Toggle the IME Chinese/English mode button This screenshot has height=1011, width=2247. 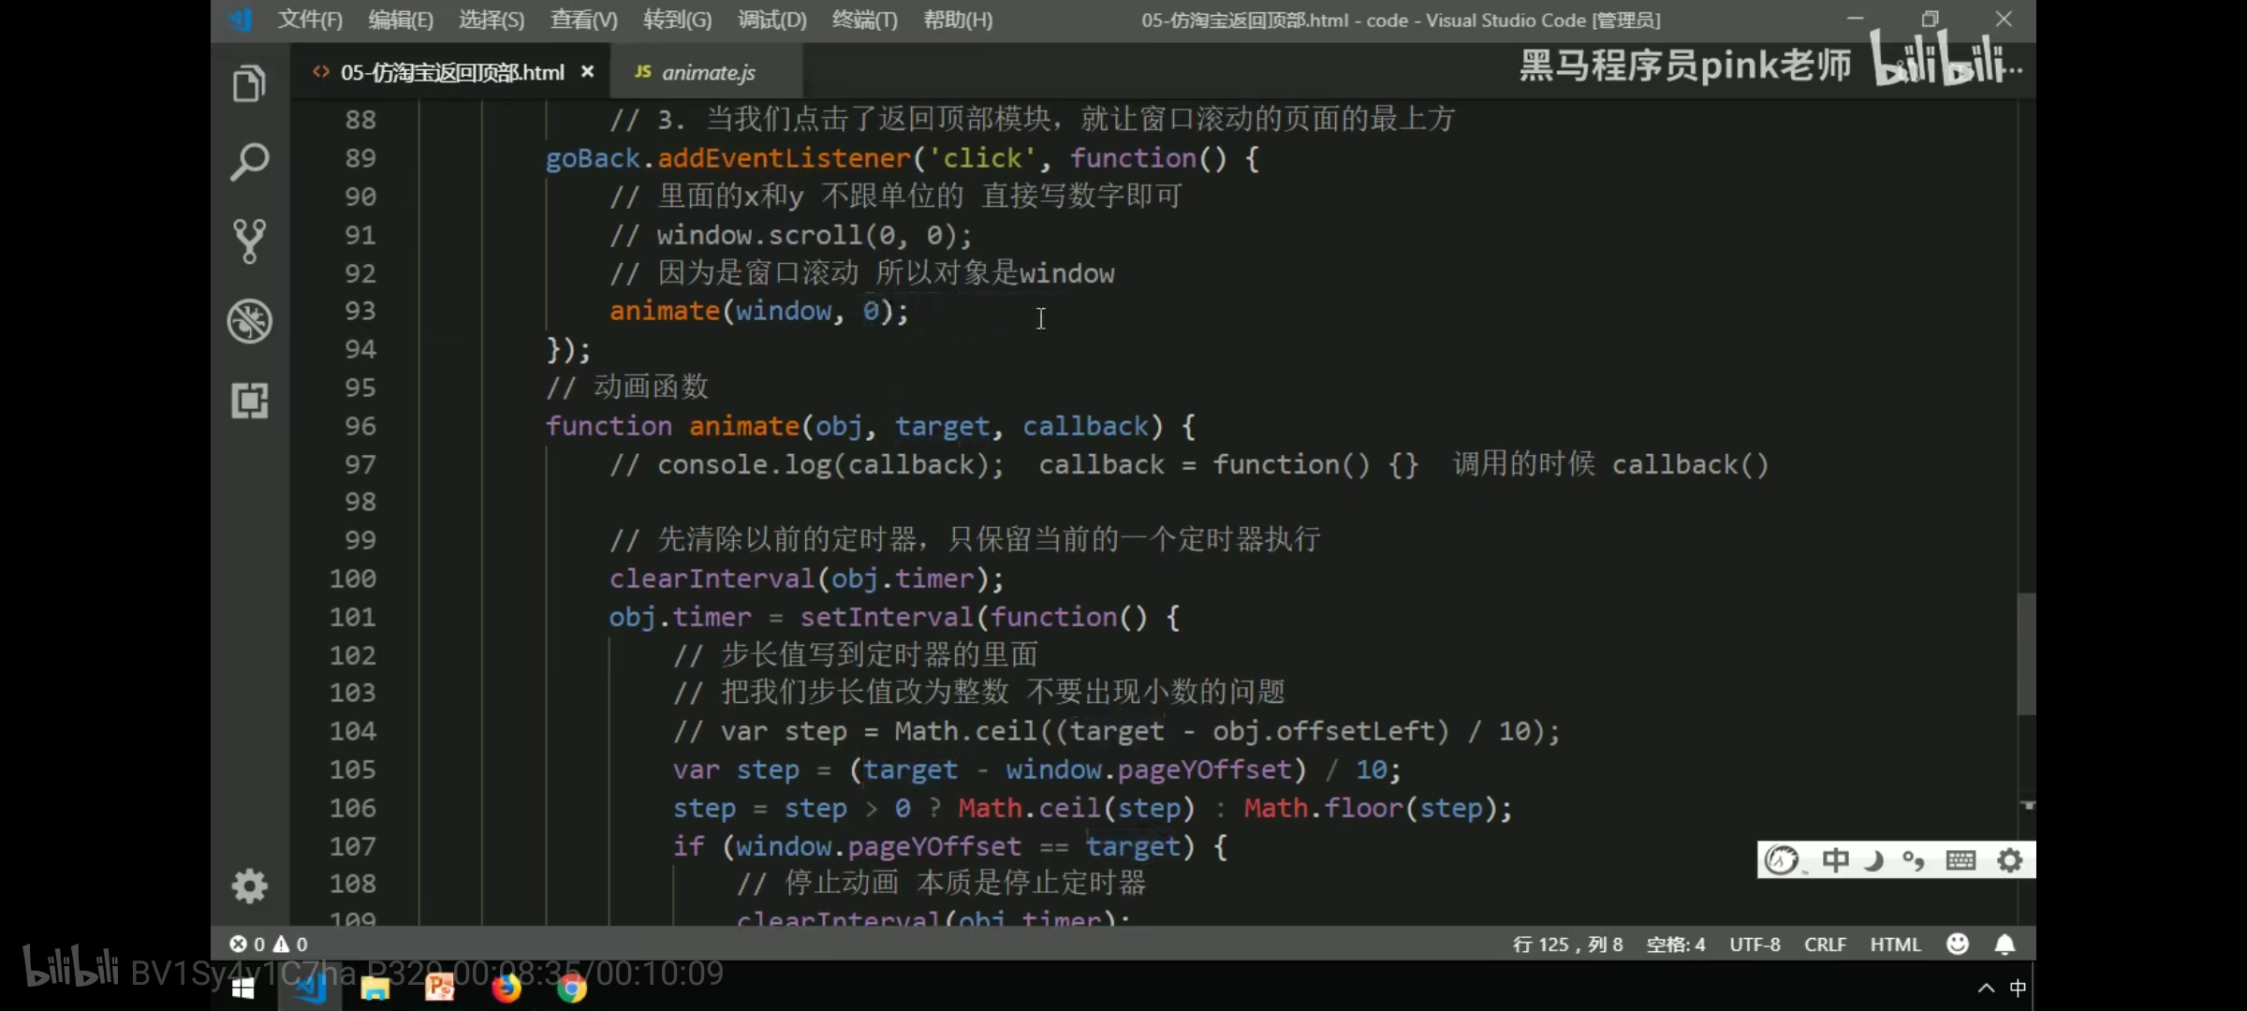[1835, 859]
